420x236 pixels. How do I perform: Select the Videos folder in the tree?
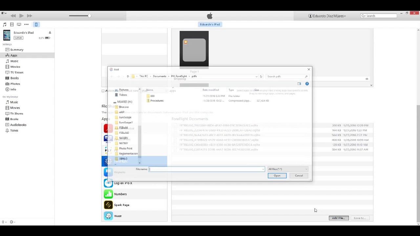pos(123,95)
